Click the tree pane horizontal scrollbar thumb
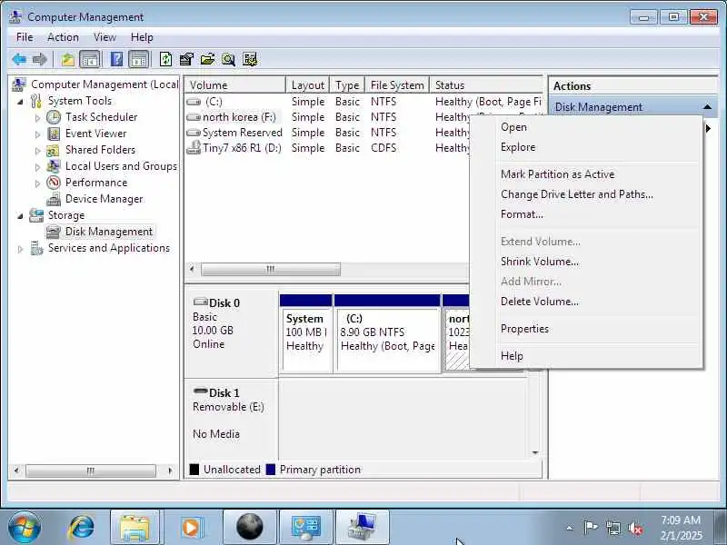Screen dimensions: 727x545 pyautogui.click(x=90, y=471)
